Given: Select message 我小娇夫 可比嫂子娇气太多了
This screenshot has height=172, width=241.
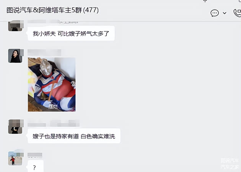Looking at the screenshot, I should 71,33.
